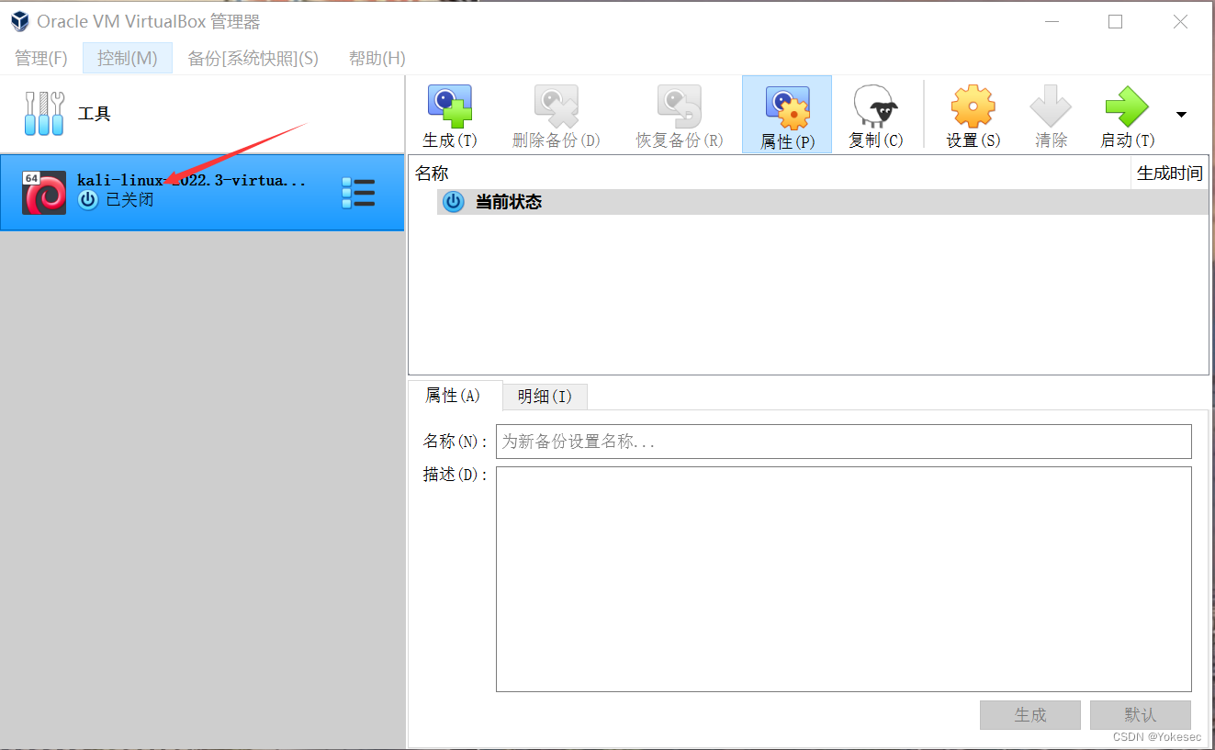Image resolution: width=1215 pixels, height=750 pixels.
Task: Maximize the VirtualBox manager window
Action: tap(1115, 22)
